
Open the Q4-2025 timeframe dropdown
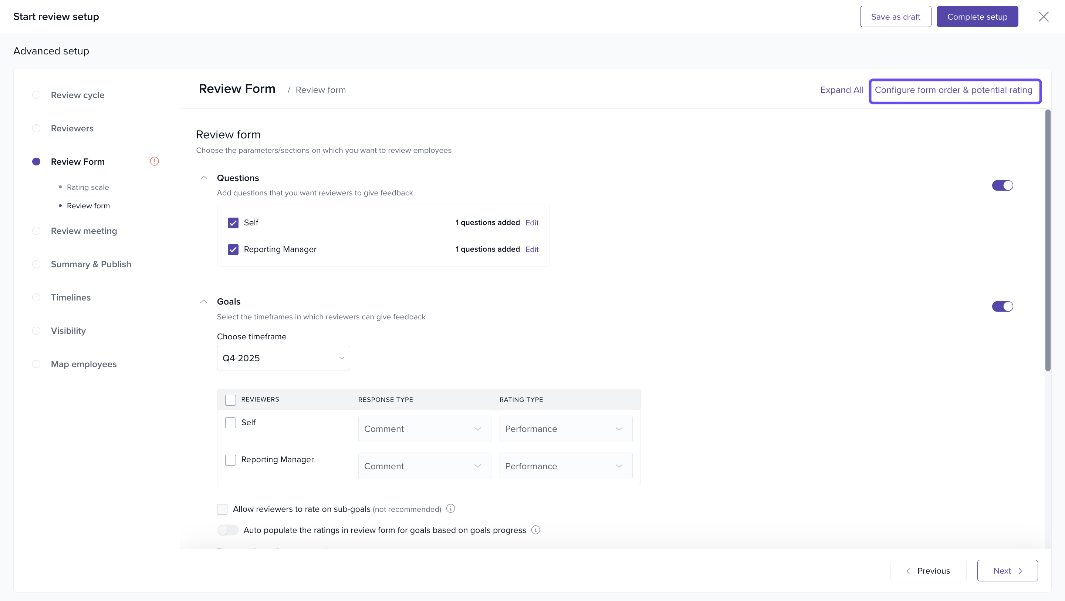click(283, 358)
